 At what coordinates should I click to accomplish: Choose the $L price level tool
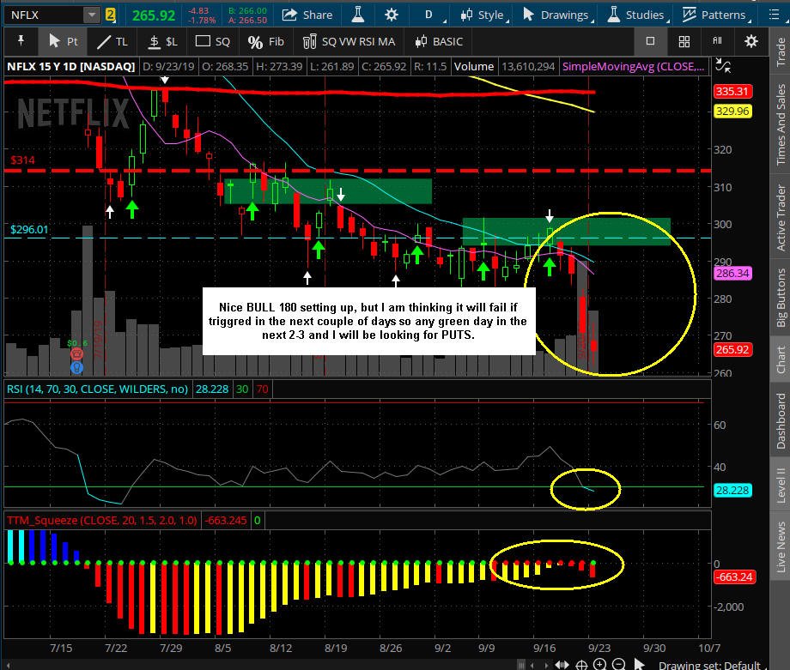coord(163,42)
